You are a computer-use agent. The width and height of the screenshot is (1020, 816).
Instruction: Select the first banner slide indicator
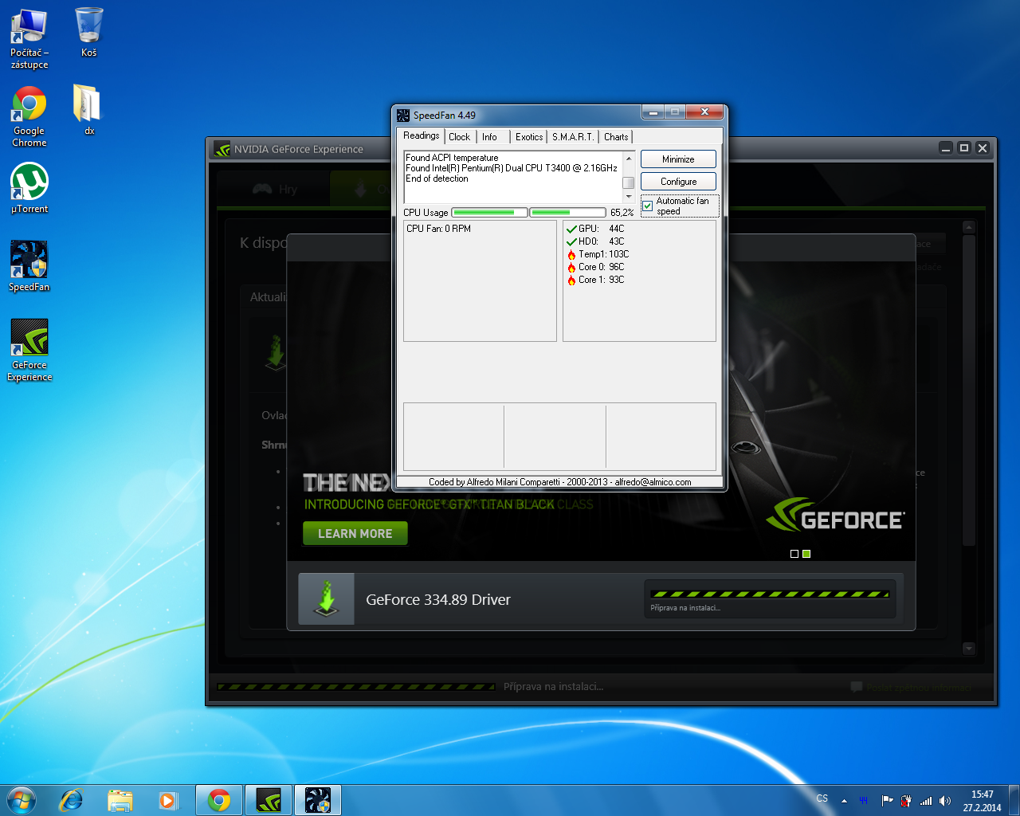[794, 554]
